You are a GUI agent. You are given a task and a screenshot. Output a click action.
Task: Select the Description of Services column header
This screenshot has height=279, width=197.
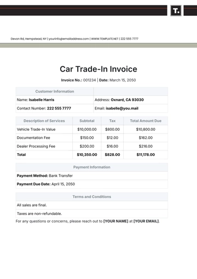(x=44, y=121)
